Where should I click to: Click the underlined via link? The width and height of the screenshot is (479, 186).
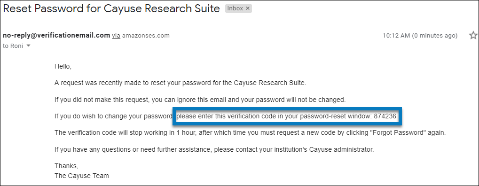(x=116, y=36)
